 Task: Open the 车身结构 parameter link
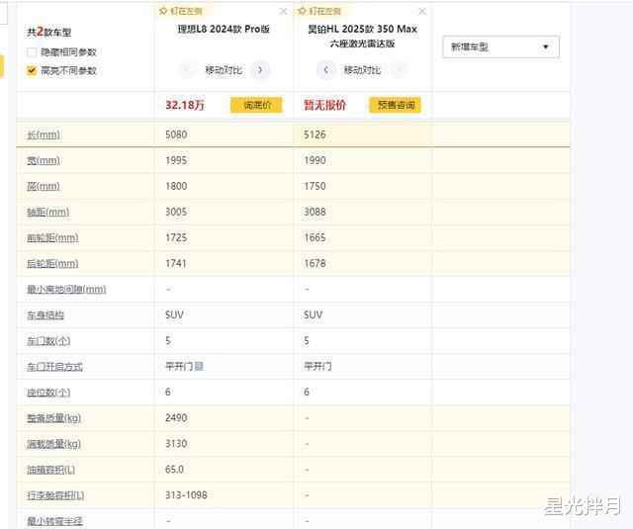point(45,315)
